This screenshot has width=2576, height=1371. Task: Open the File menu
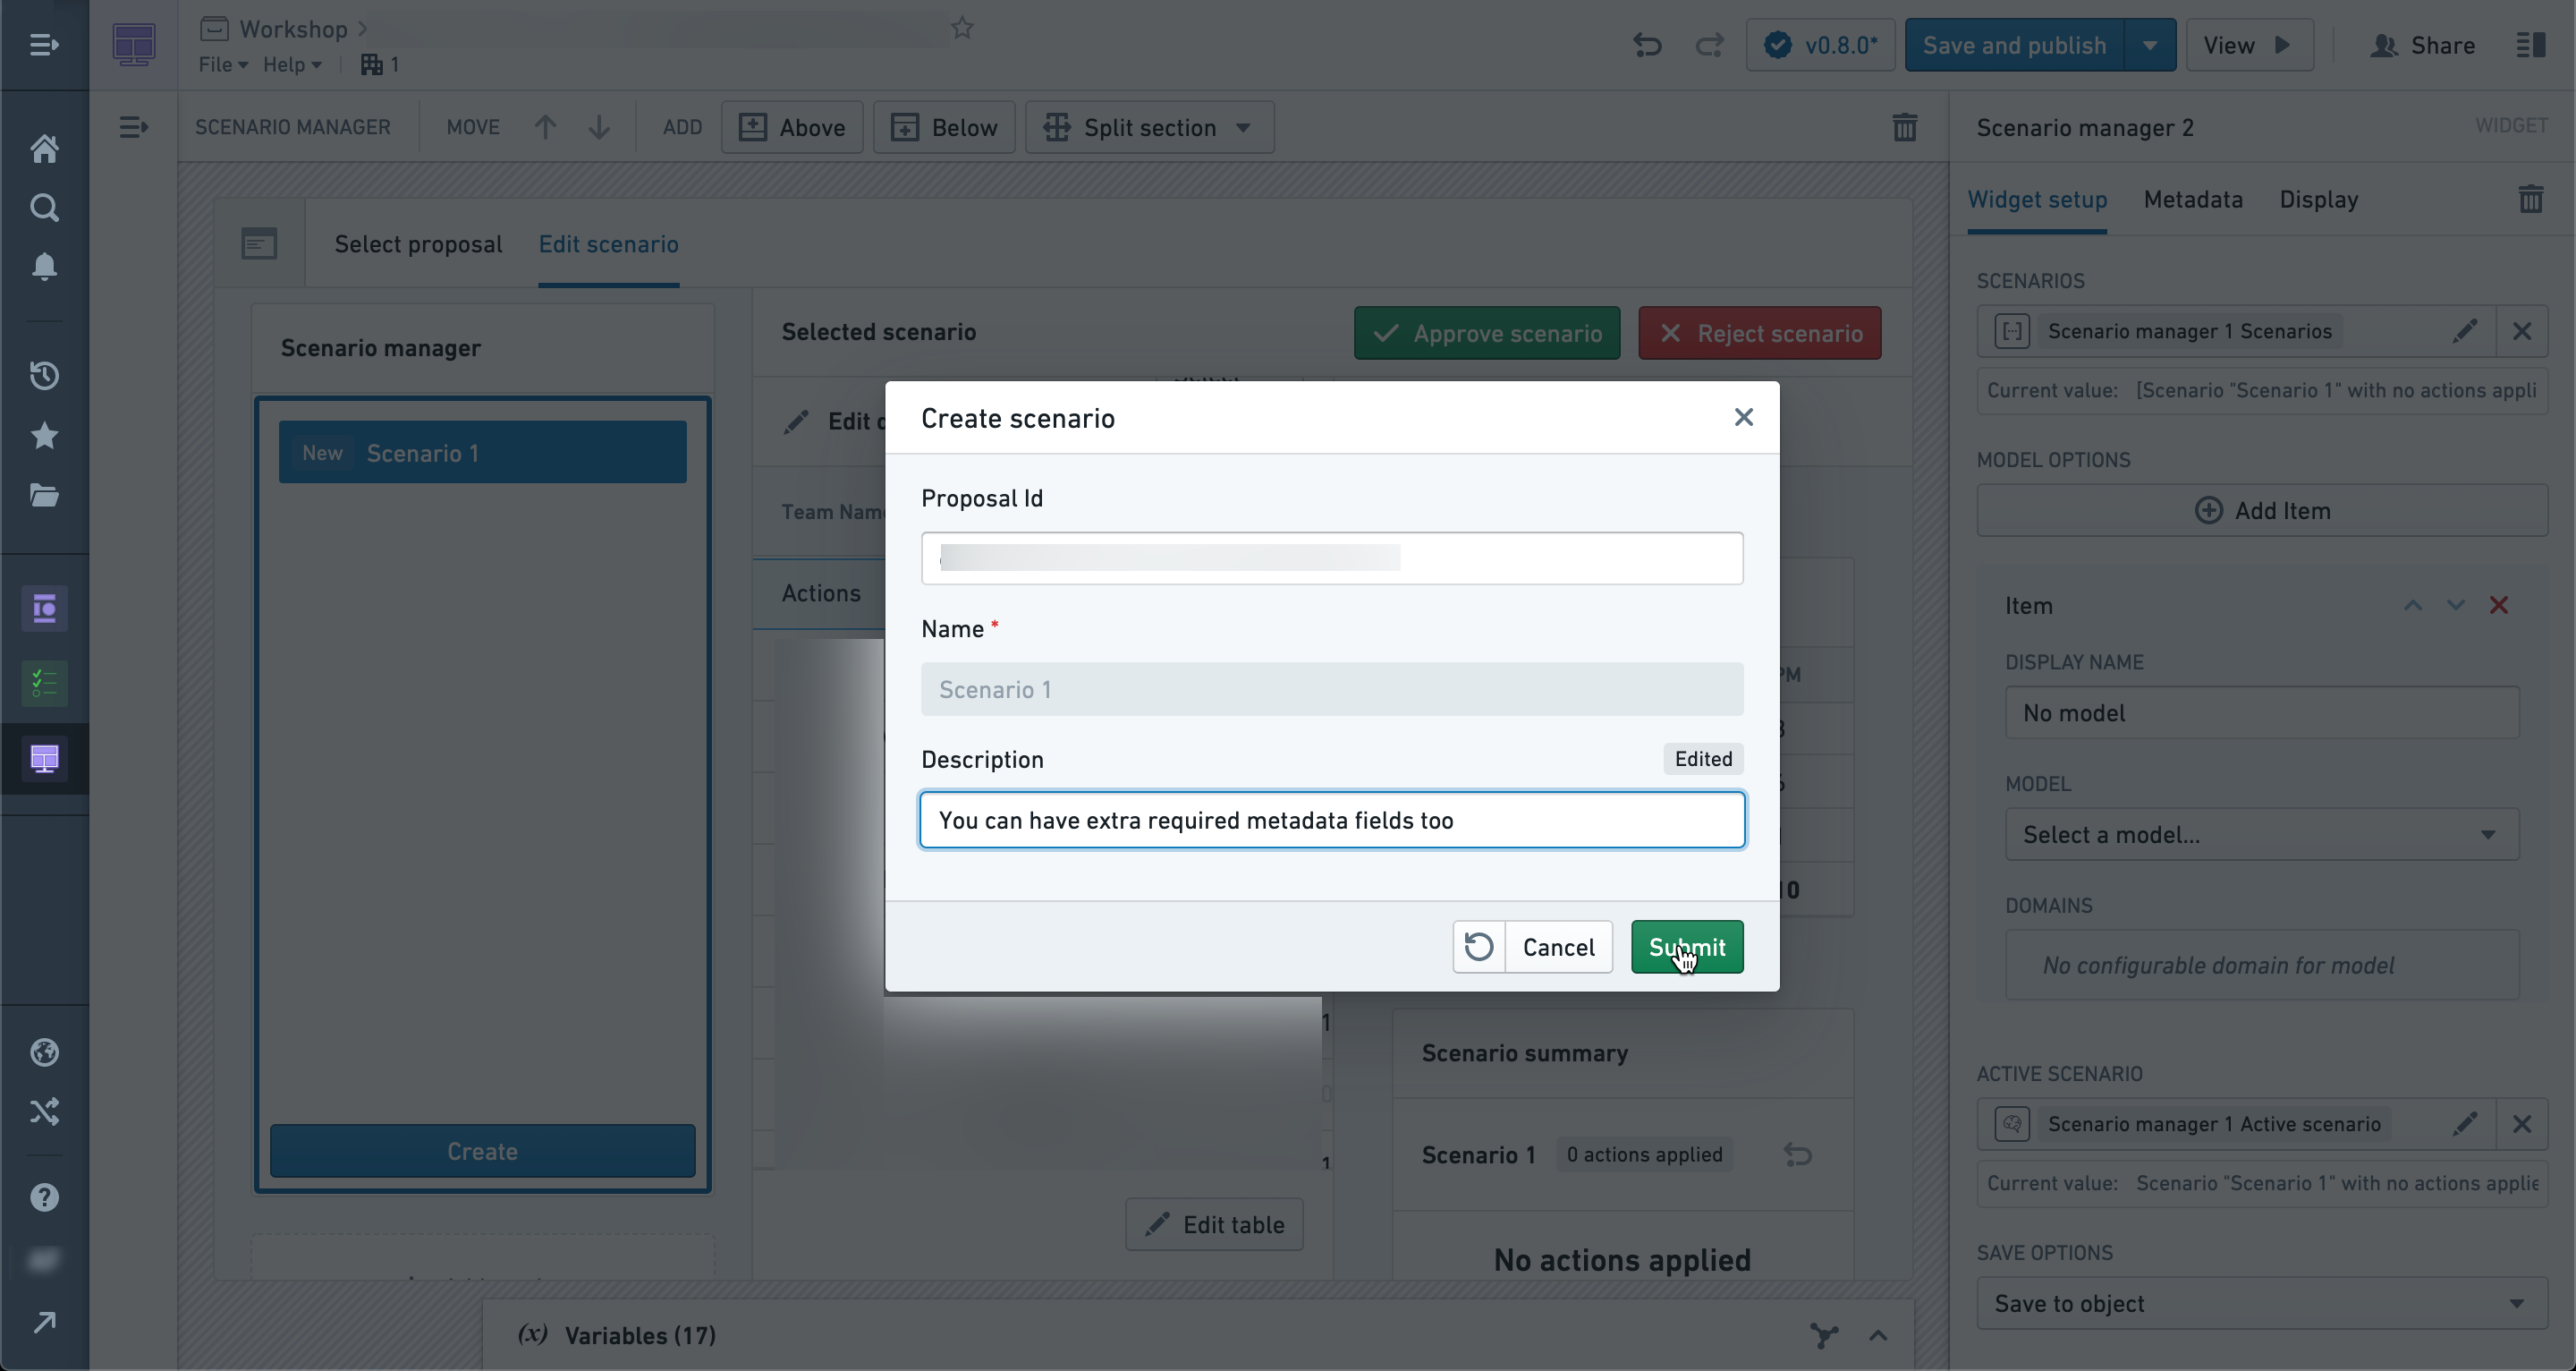pyautogui.click(x=223, y=65)
